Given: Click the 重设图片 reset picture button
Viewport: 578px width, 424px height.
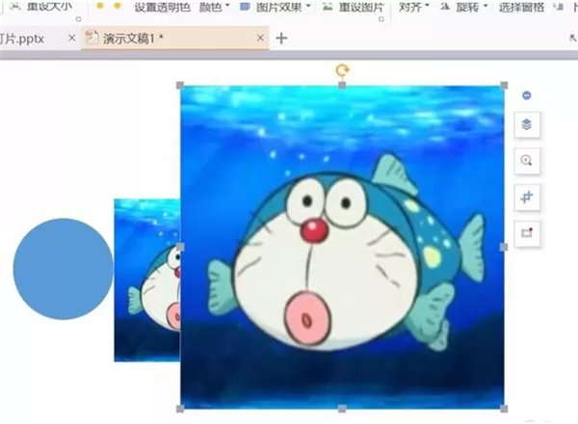Looking at the screenshot, I should tap(354, 7).
